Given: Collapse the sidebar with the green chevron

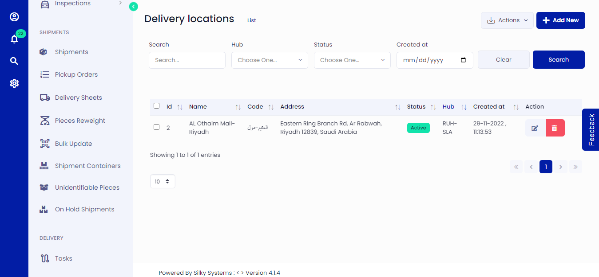Looking at the screenshot, I should (133, 7).
